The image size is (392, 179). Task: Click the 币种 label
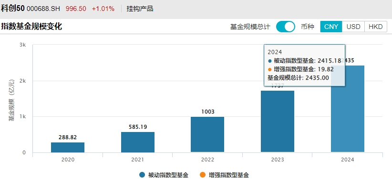(x=308, y=27)
